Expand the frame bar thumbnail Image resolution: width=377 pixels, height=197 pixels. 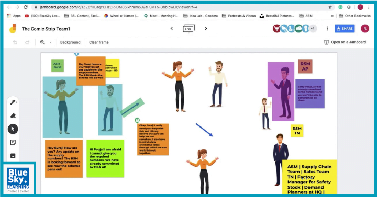click(188, 29)
